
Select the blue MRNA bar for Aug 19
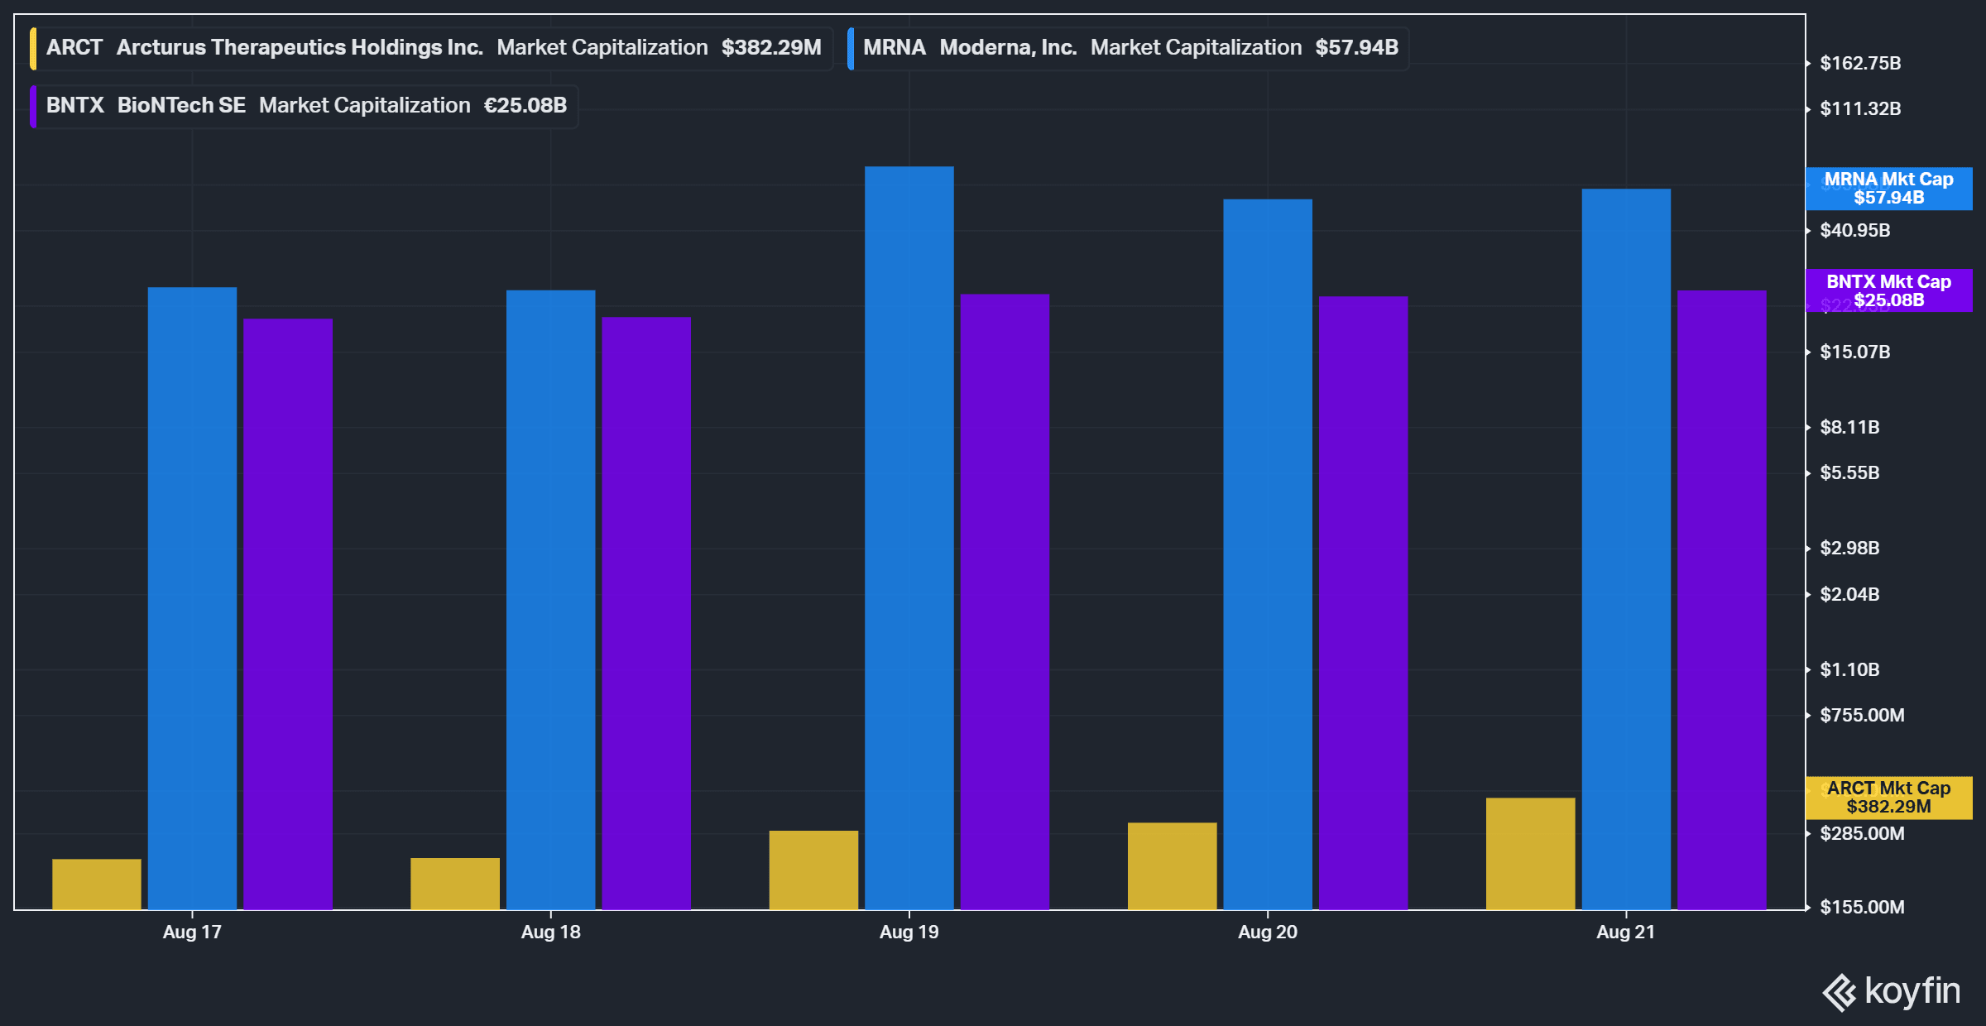[909, 538]
